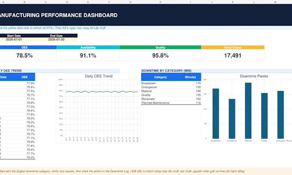Click the daily OEE value 77.8%
This screenshot has width=292, height=175.
click(30, 115)
